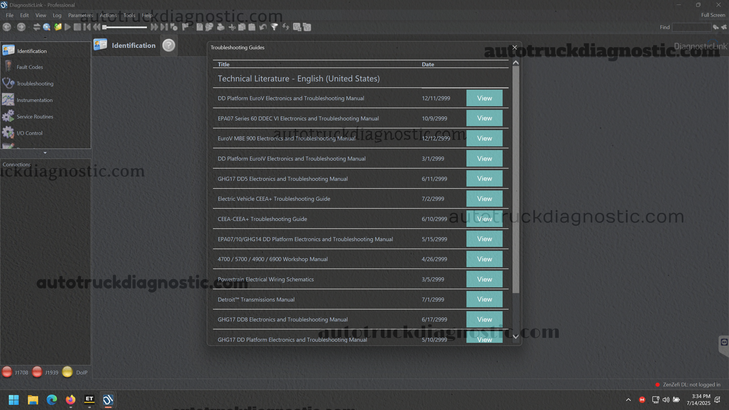This screenshot has width=729, height=410.
Task: Click the play log toolbar button
Action: [67, 27]
